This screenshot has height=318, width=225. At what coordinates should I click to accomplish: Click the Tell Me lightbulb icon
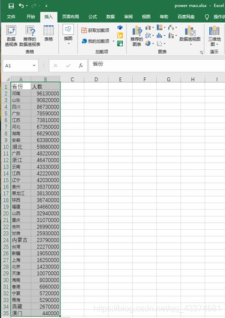click(207, 17)
